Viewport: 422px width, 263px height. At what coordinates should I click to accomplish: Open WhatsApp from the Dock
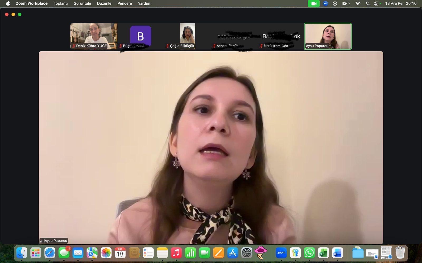pyautogui.click(x=309, y=253)
